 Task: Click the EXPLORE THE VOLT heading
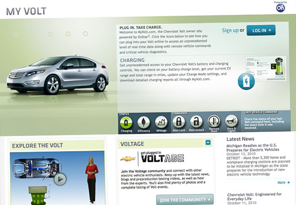click(x=37, y=145)
